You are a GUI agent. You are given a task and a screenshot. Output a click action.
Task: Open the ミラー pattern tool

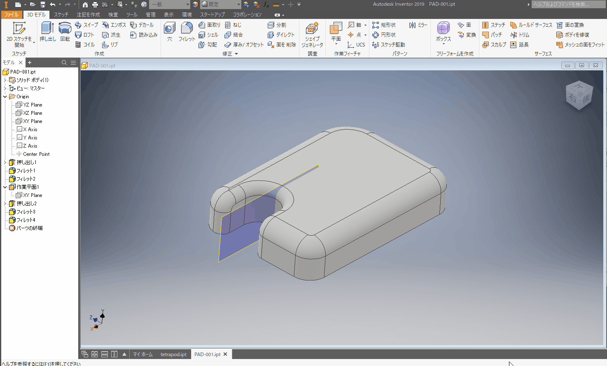pyautogui.click(x=418, y=25)
